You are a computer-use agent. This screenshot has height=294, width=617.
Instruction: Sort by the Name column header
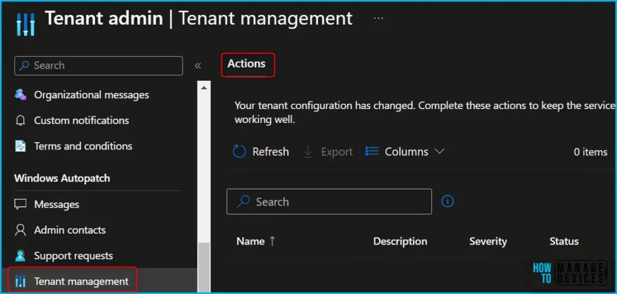pos(250,241)
